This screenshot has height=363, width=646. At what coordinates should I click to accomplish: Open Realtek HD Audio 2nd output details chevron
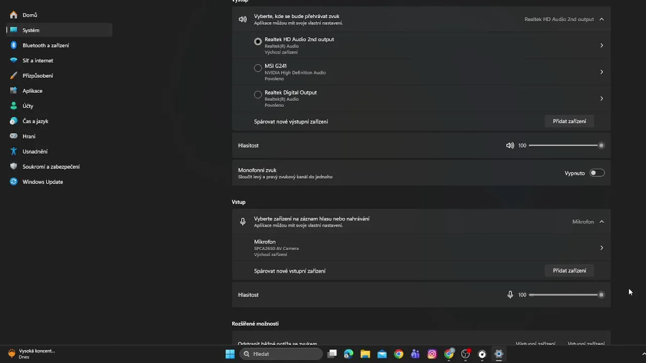[x=602, y=45]
